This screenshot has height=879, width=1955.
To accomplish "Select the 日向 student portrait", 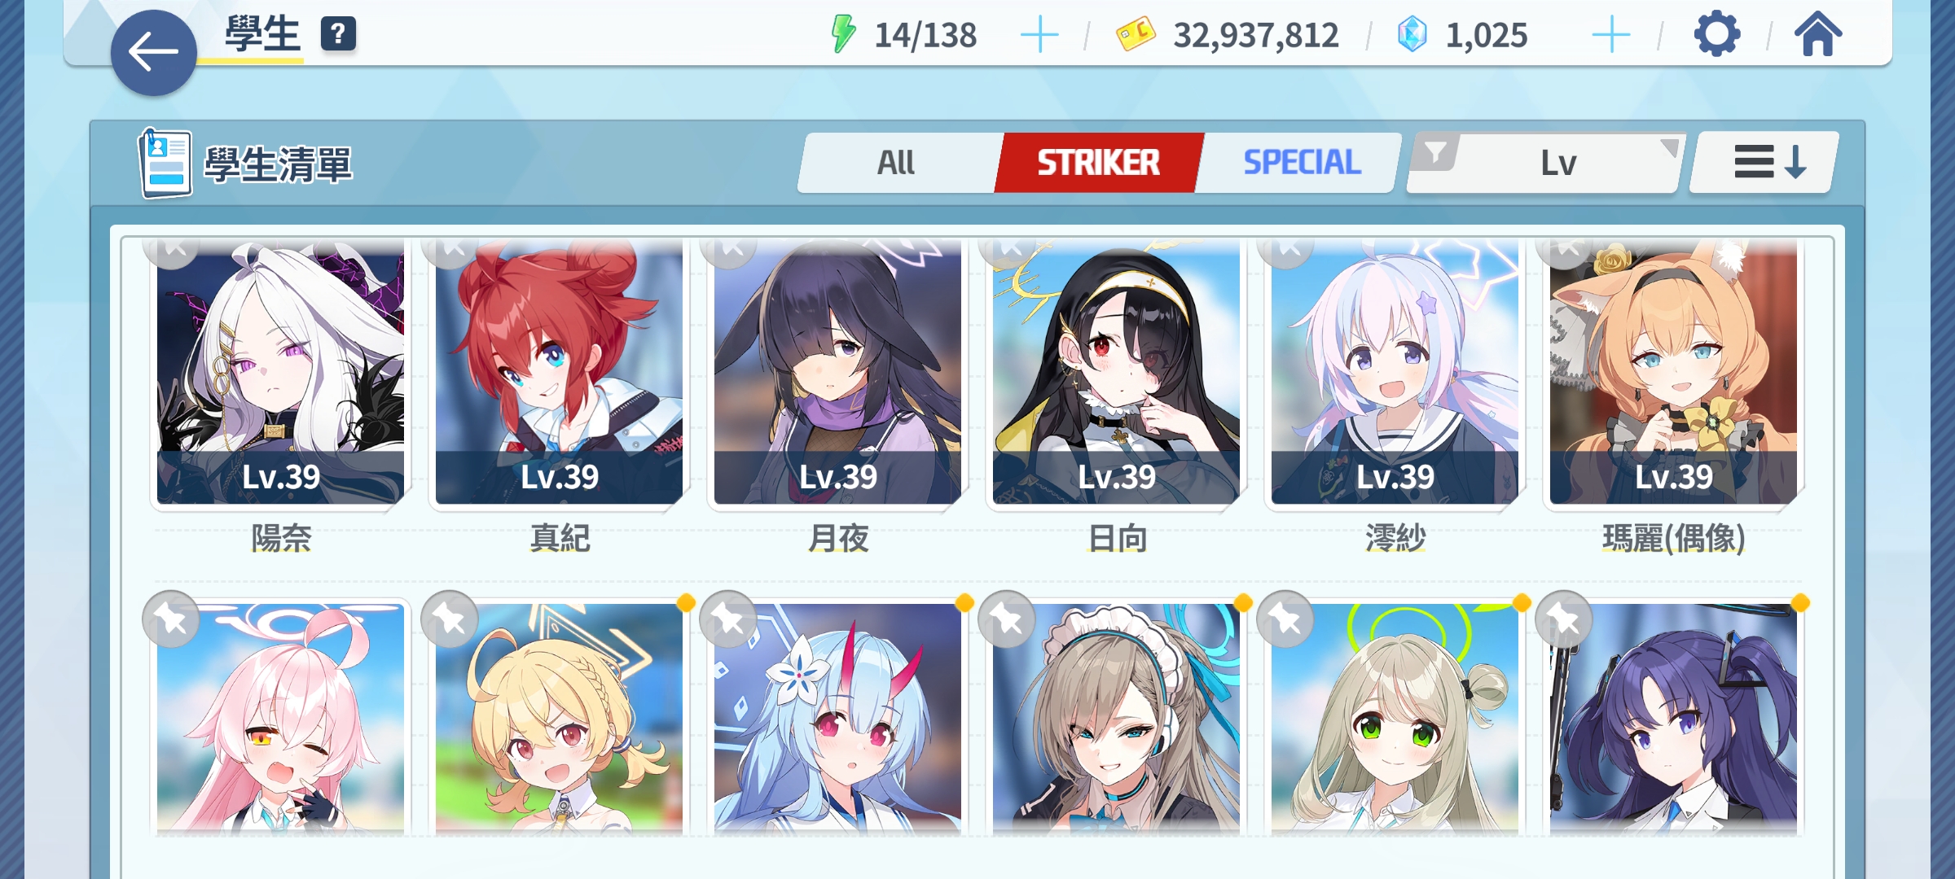I will pyautogui.click(x=1116, y=374).
